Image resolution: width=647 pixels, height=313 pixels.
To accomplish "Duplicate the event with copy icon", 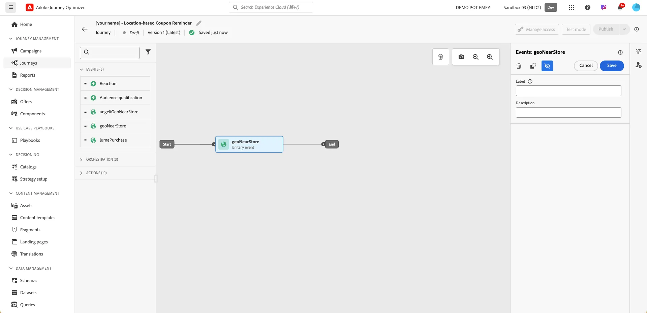I will tap(533, 66).
